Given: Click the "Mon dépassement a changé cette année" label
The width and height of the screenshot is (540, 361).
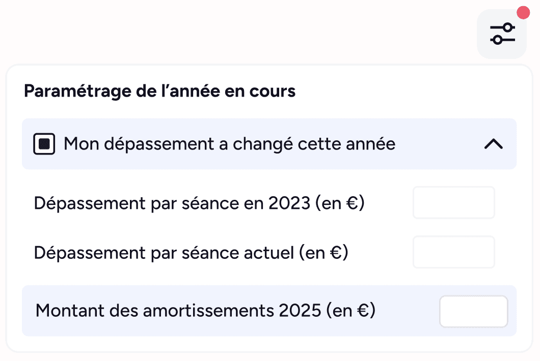Looking at the screenshot, I should (229, 144).
